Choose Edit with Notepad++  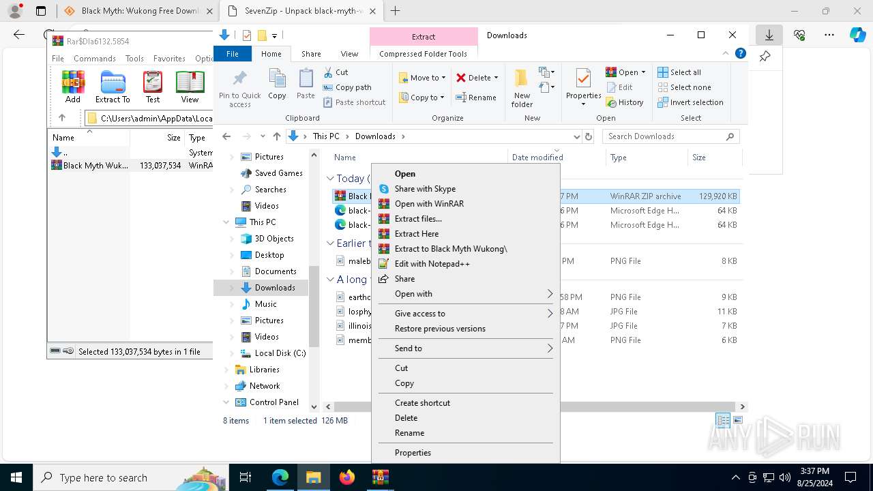point(467,264)
